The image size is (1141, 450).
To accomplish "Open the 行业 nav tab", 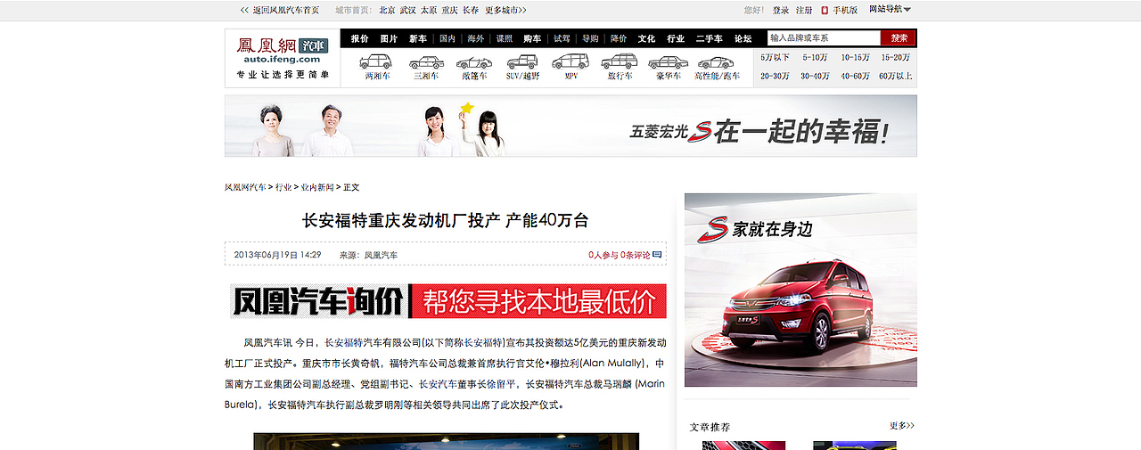I will (676, 38).
